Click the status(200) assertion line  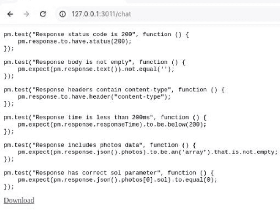click(74, 41)
